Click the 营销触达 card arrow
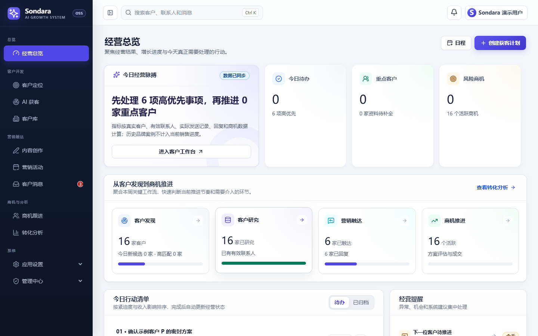This screenshot has height=336, width=538. tap(405, 221)
